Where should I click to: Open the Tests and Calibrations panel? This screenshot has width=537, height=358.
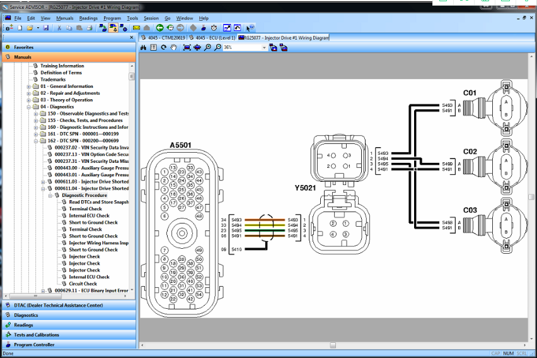(x=69, y=335)
